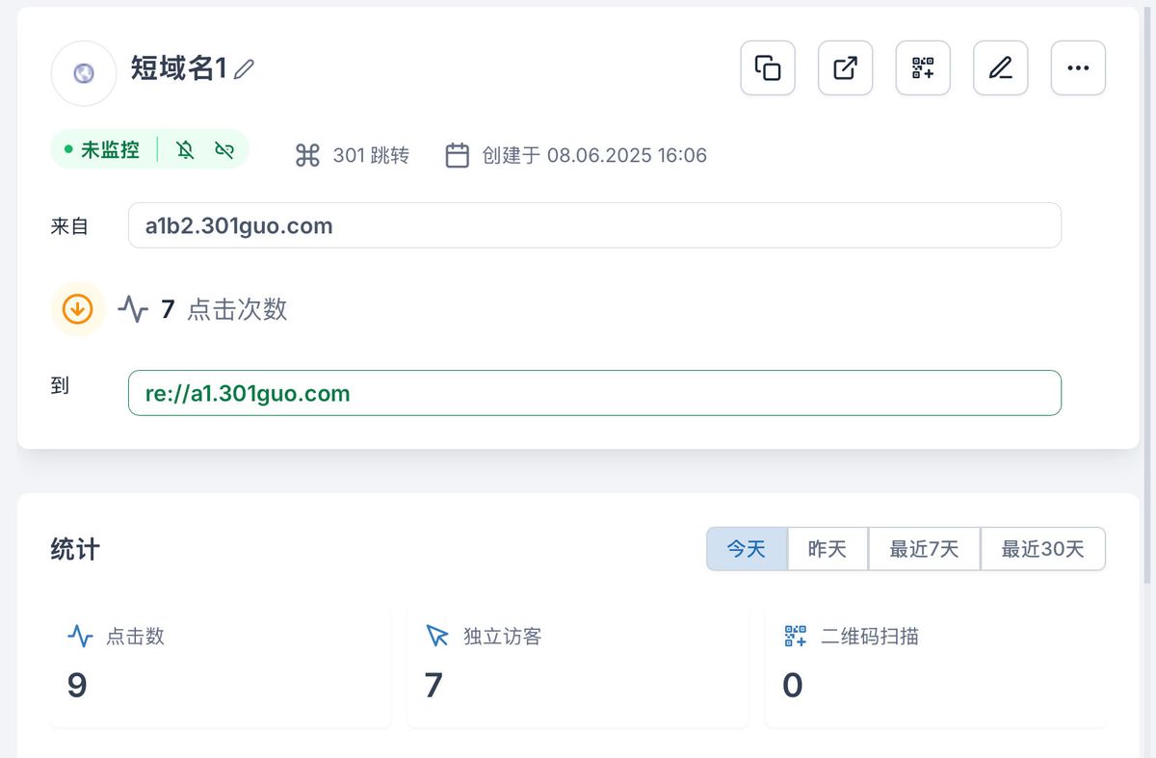Switch statistics to 今天

(x=747, y=549)
